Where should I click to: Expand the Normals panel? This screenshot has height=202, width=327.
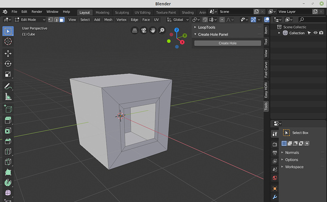click(x=292, y=152)
